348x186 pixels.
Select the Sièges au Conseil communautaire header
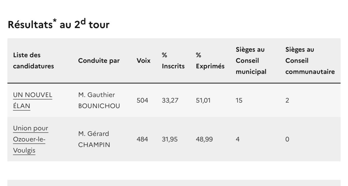click(310, 60)
